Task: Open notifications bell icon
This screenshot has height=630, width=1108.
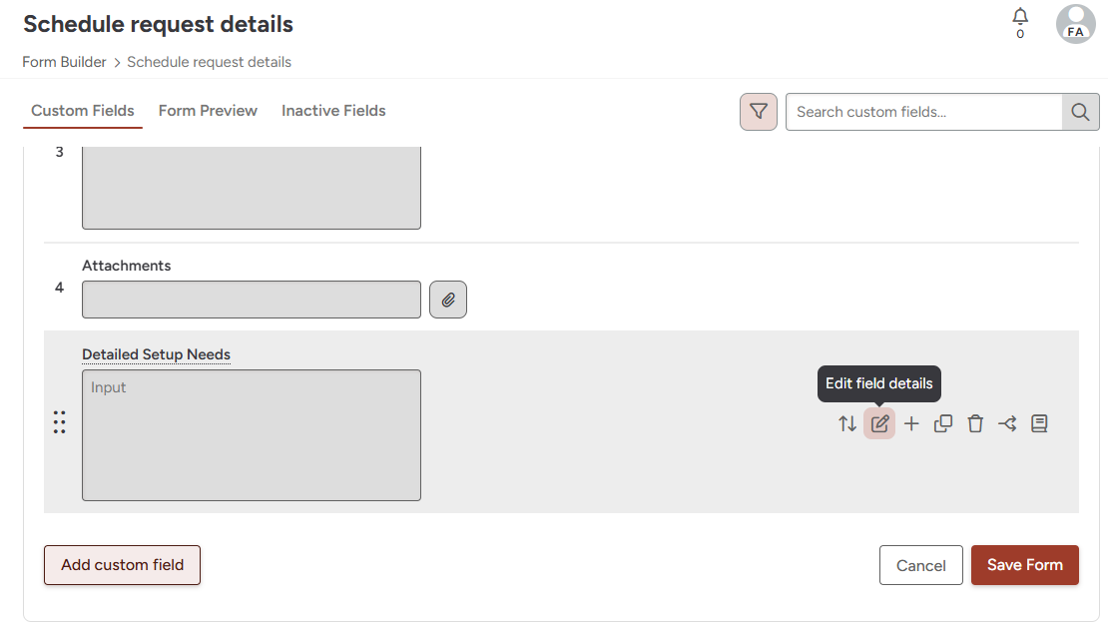Action: point(1020,17)
